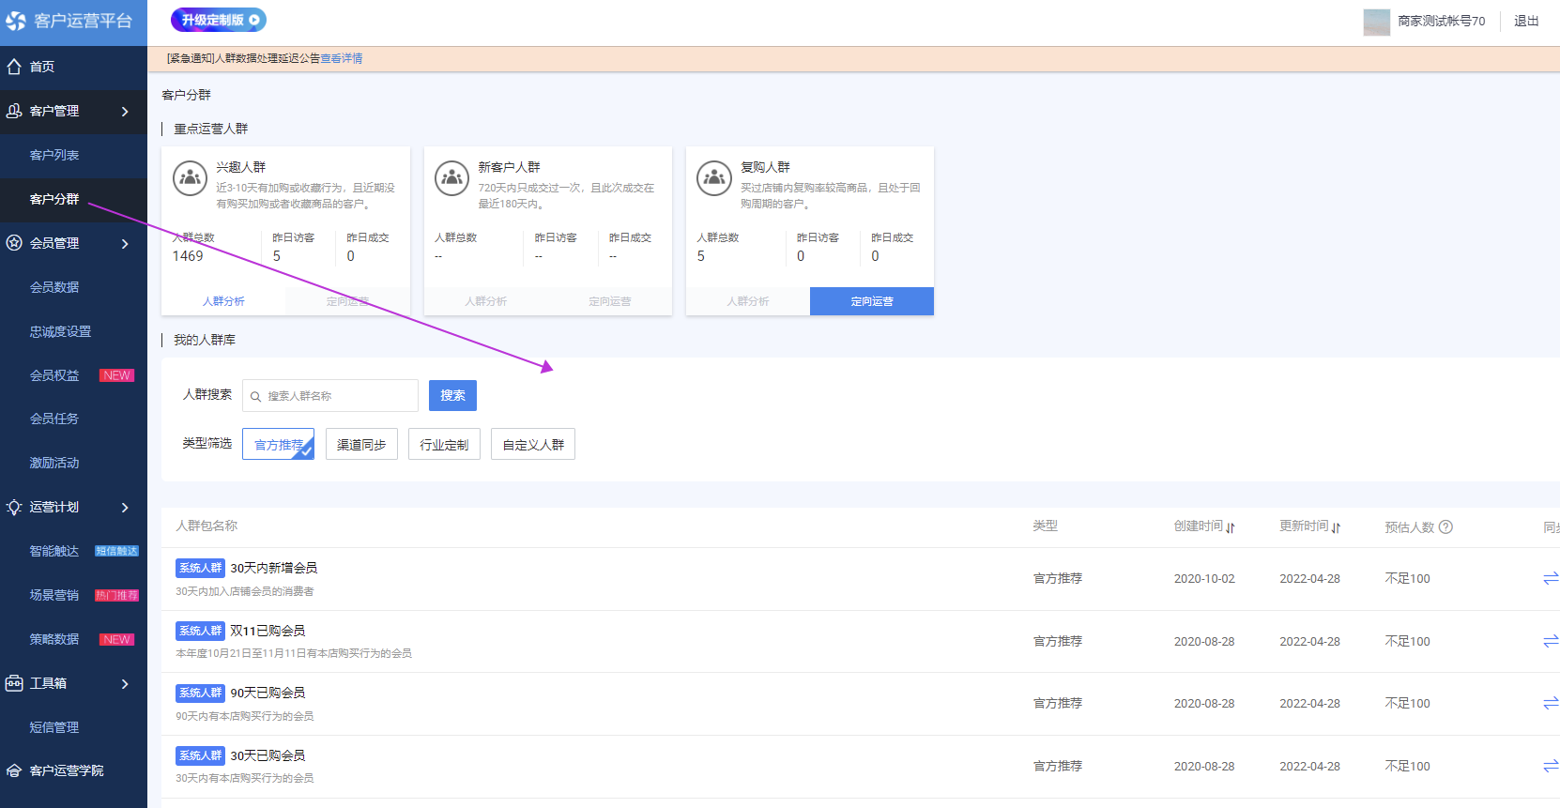Sort by 创建时间 using sort arrows
The width and height of the screenshot is (1560, 808).
tap(1231, 527)
